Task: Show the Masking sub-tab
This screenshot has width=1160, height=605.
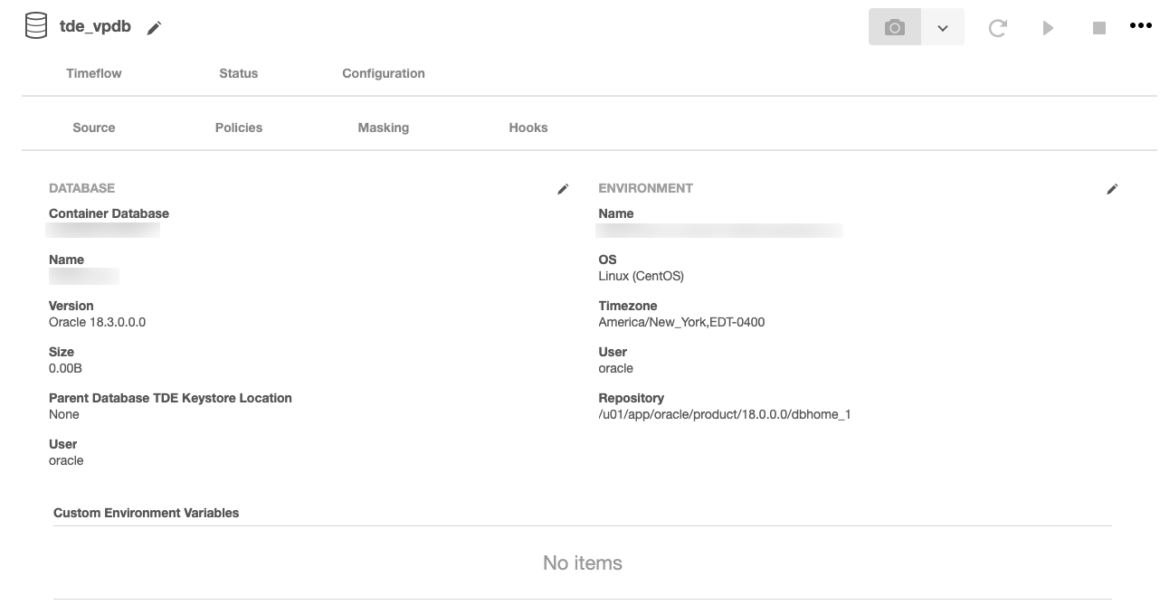Action: tap(384, 128)
